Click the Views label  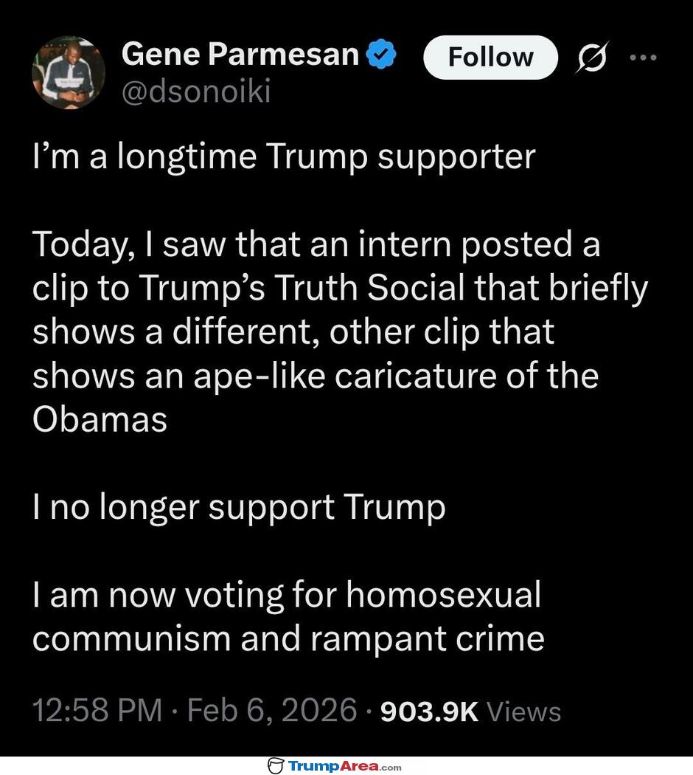(x=525, y=712)
